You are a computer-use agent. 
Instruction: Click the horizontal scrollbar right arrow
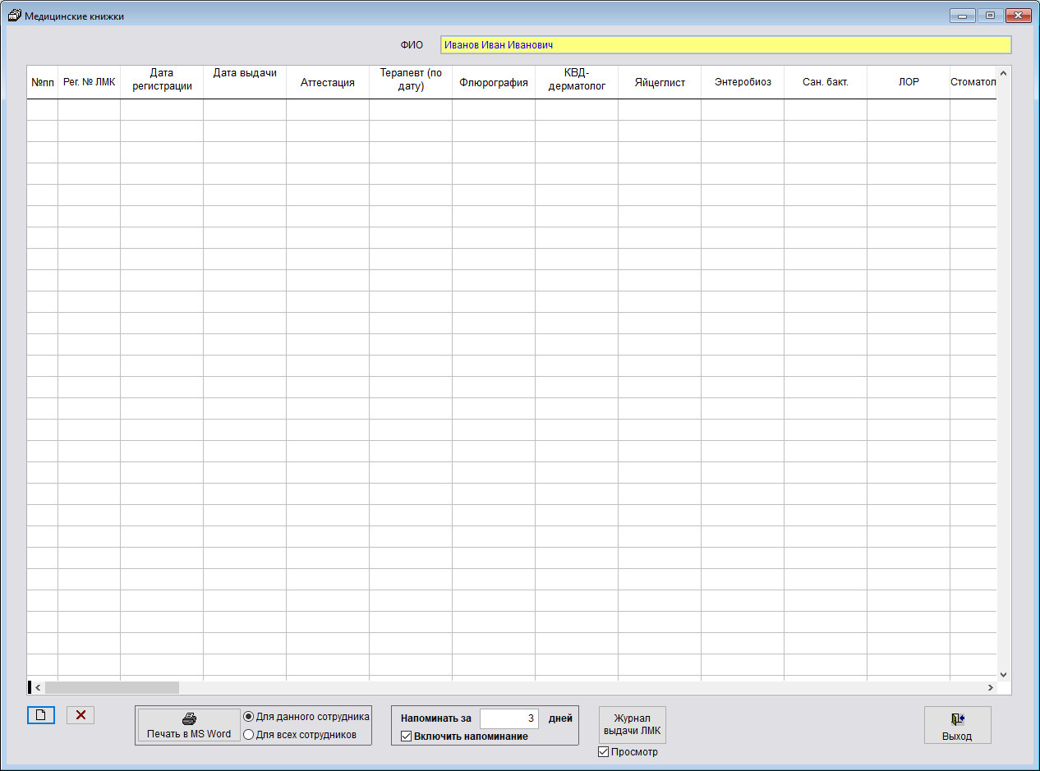coord(990,687)
